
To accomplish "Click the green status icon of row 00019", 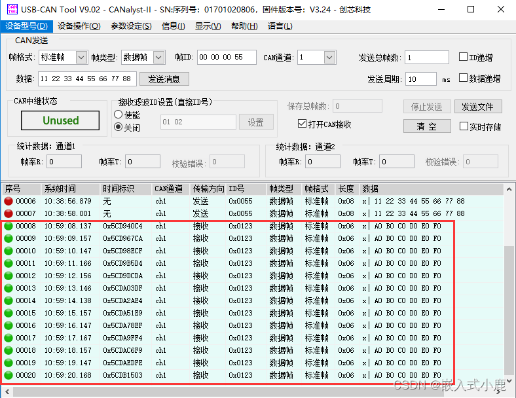I will (x=9, y=363).
